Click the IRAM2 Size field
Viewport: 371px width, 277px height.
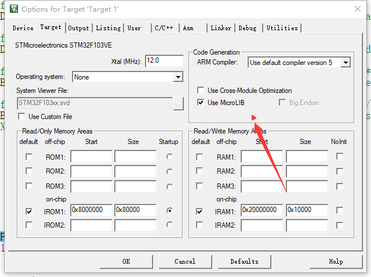pos(307,225)
